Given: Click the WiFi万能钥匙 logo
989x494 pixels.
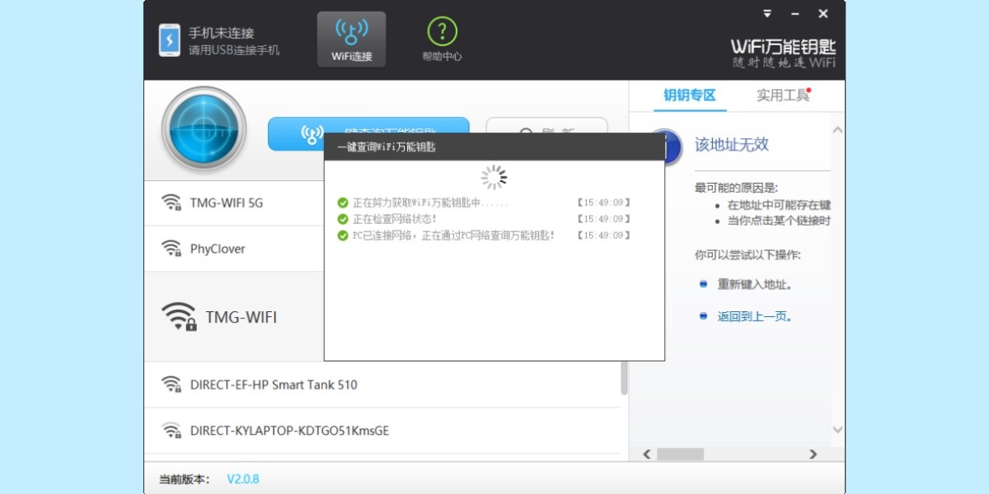Looking at the screenshot, I should click(x=783, y=52).
